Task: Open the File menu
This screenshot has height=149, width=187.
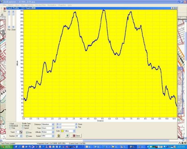Action: tap(4, 5)
